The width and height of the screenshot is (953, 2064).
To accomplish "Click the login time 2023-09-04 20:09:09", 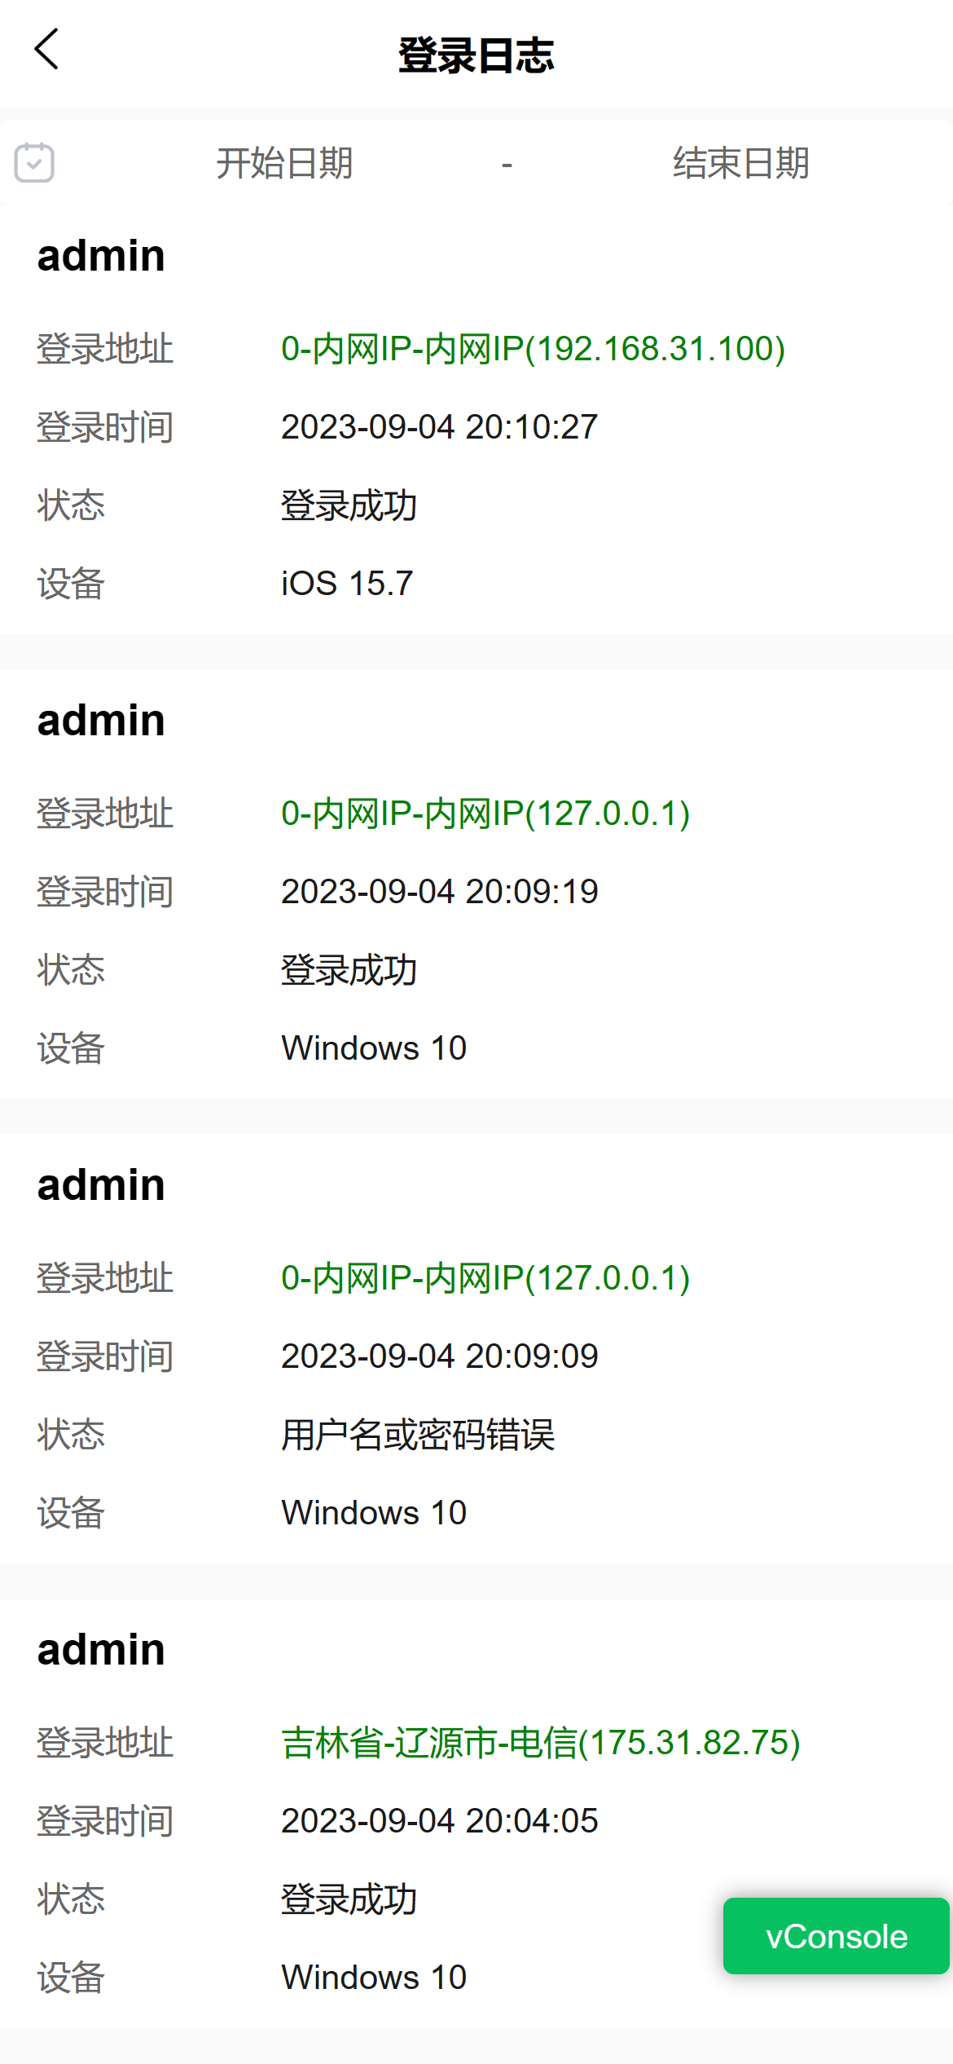I will 439,1356.
